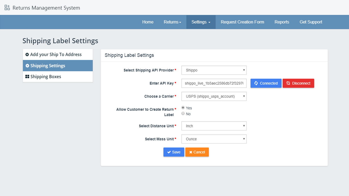The image size is (349, 196).
Task: Open the Select Distance Unit dropdown
Action: 214,126
